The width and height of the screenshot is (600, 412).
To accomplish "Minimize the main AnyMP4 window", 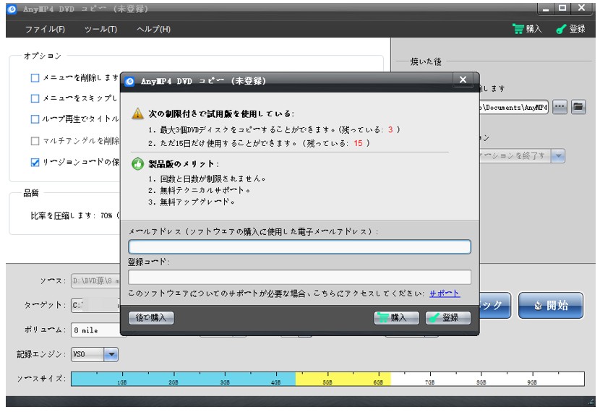I will pos(546,8).
